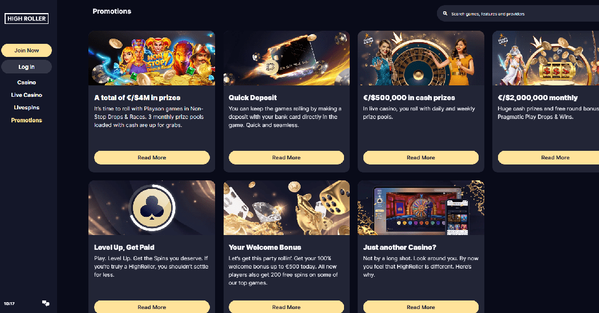Click the Join Now button

[26, 50]
